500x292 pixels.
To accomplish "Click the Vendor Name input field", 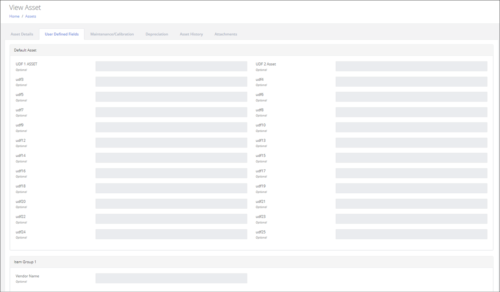I will tap(171, 278).
